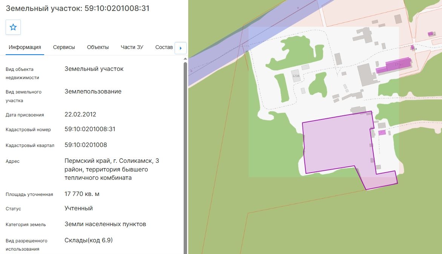Open the Объекты tab
The image size is (442, 254).
click(98, 47)
